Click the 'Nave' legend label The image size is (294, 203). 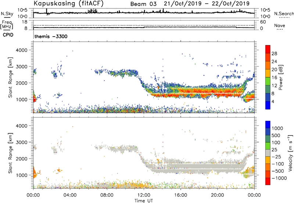[280, 26]
